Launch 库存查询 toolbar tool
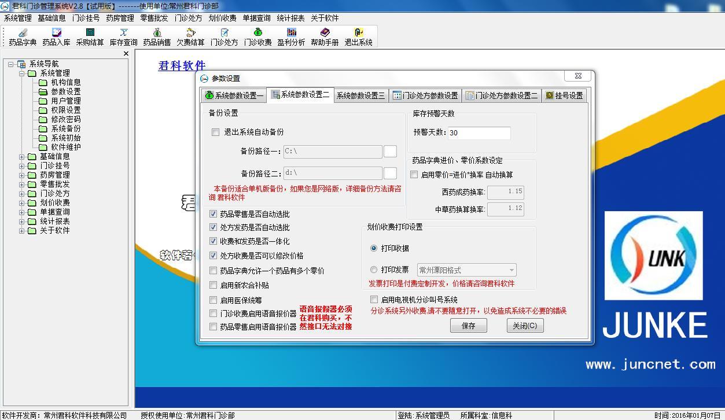725x420 pixels. point(123,36)
